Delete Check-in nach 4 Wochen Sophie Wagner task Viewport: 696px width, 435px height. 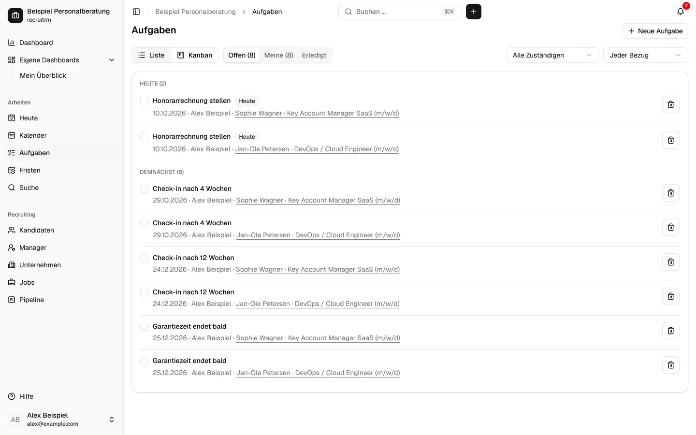point(671,193)
